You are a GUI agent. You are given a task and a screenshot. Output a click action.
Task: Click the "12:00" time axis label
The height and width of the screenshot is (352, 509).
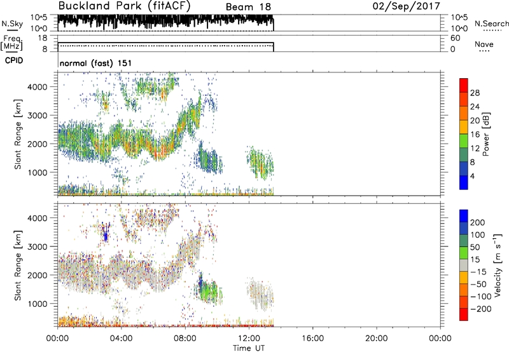click(x=249, y=339)
